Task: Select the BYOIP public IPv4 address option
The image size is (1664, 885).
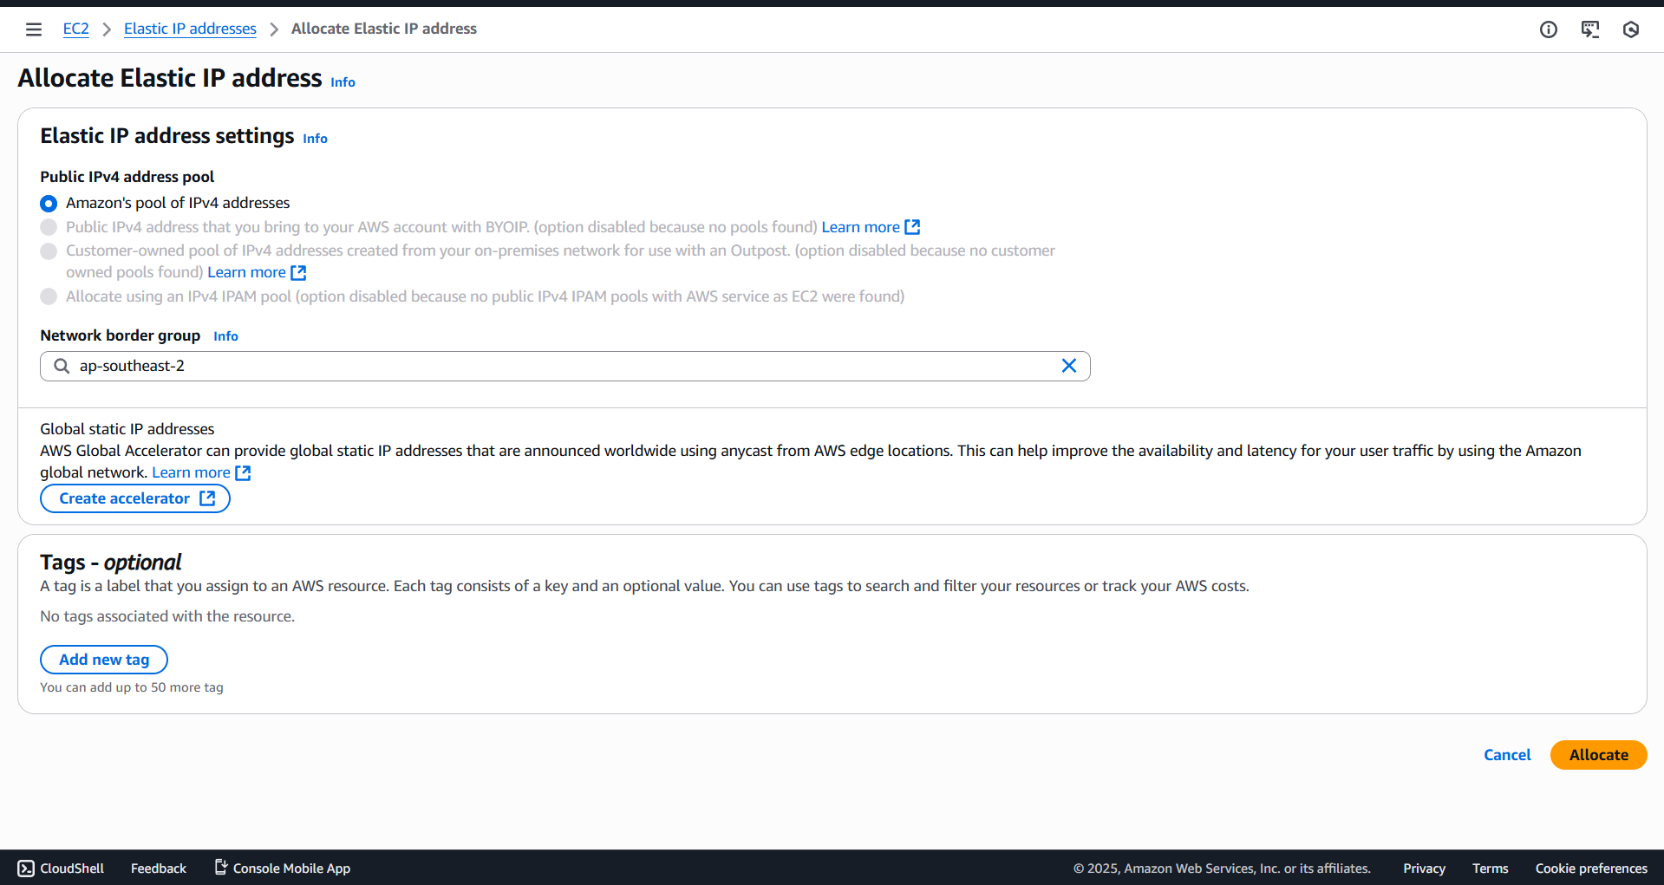Action: tap(48, 226)
